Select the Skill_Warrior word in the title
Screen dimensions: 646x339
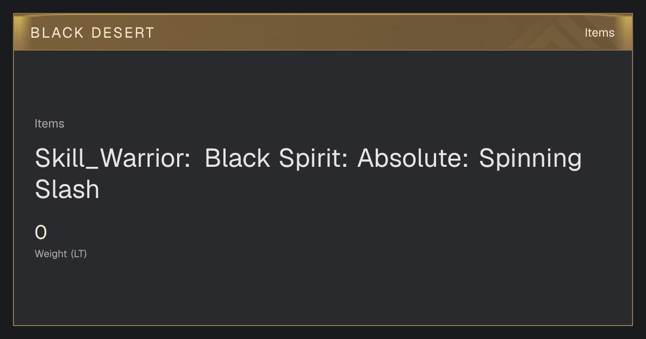tap(112, 159)
